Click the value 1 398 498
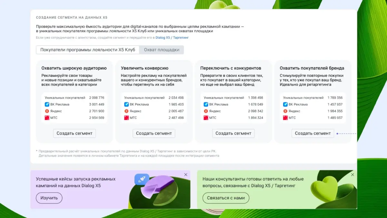The height and width of the screenshot is (218, 387). pyautogui.click(x=256, y=98)
